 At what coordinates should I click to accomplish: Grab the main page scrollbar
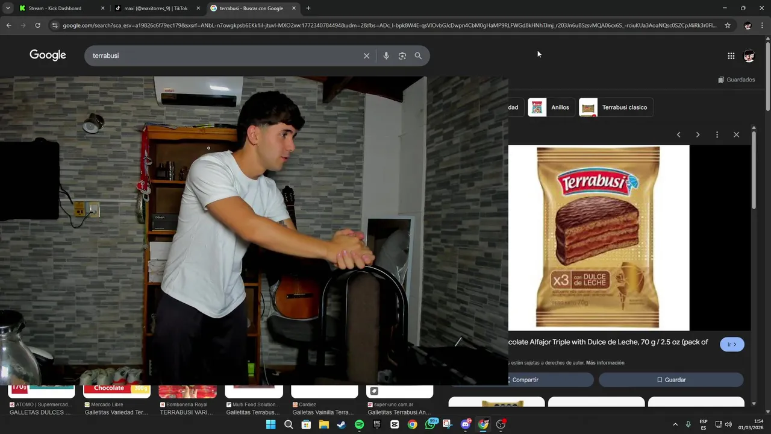tap(768, 75)
